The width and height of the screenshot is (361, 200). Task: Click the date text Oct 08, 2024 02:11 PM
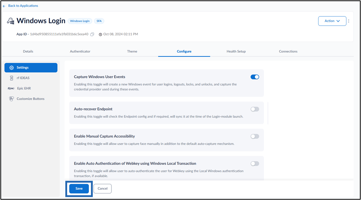121,34
